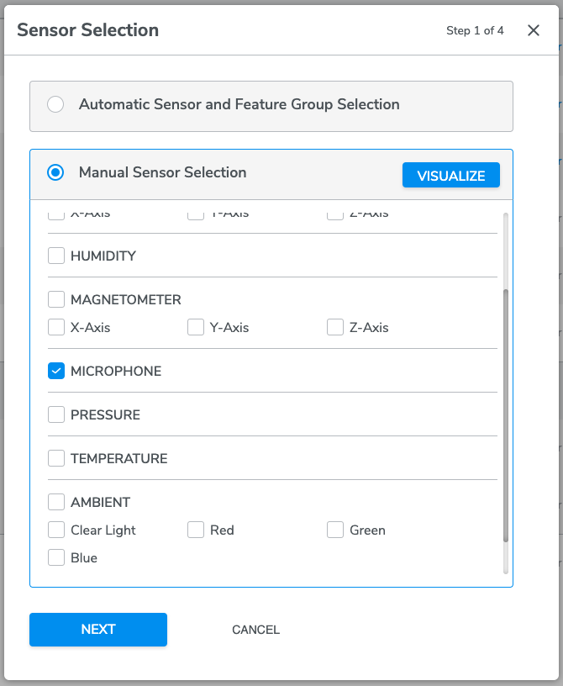563x686 pixels.
Task: Enable the Red ambient channel
Action: (x=196, y=530)
